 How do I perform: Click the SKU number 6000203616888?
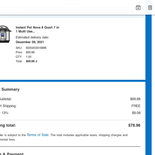tap(36, 48)
